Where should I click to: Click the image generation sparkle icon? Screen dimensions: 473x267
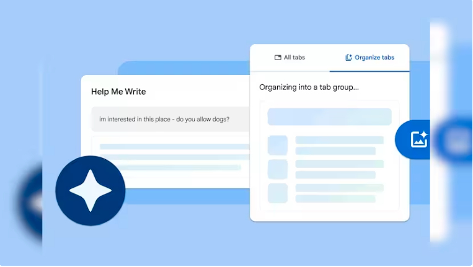(419, 139)
